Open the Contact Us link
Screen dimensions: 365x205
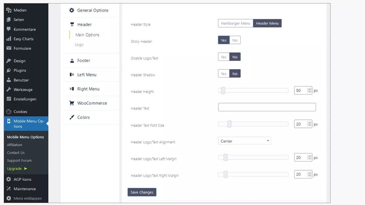click(x=16, y=153)
